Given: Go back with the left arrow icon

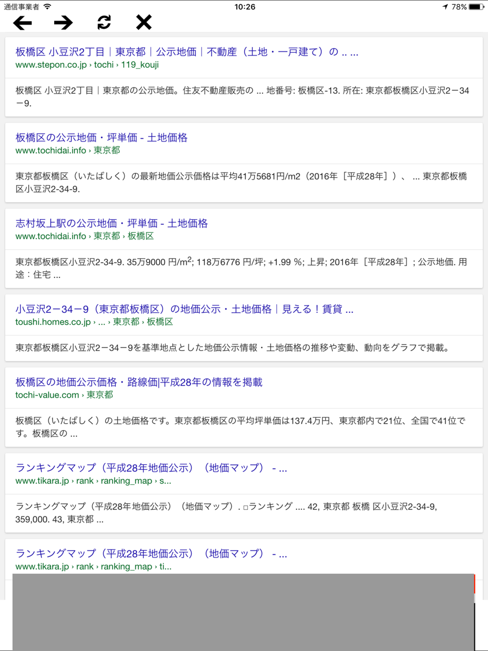Looking at the screenshot, I should click(22, 22).
